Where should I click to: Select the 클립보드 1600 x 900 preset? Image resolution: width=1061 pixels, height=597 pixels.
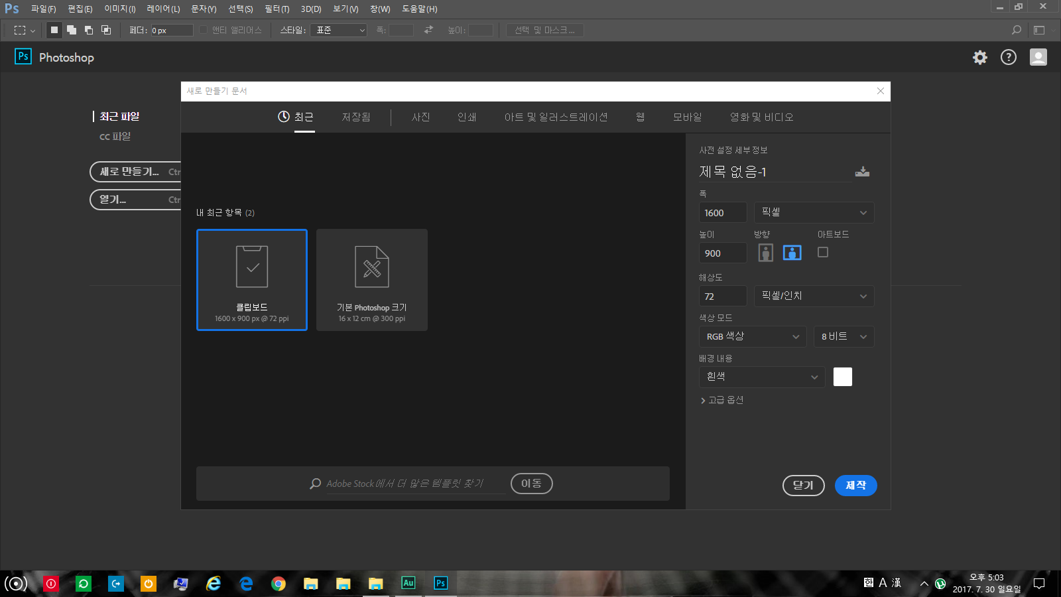coord(252,280)
